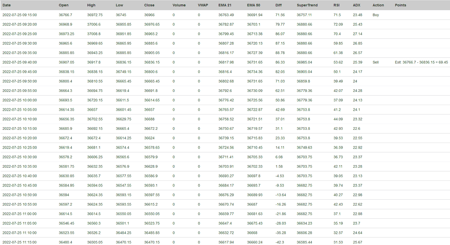Viewport: 450px width, 245px height.
Task: Click Close value 36976.65
Action: (152, 24)
